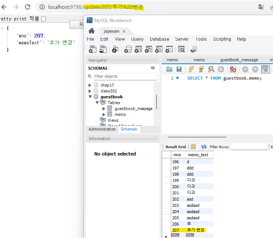Click the Filter objects search field
The width and height of the screenshot is (273, 238).
(125, 76)
